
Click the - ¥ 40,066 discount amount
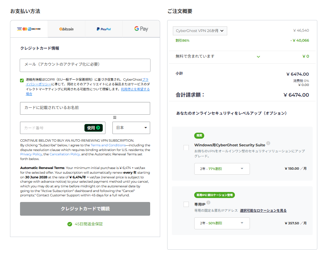pos(300,40)
